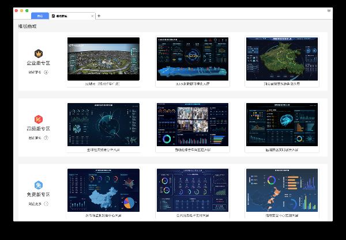Click the caption under the globe dashboard
Viewport: 346px width, 240px height.
pyautogui.click(x=103, y=150)
